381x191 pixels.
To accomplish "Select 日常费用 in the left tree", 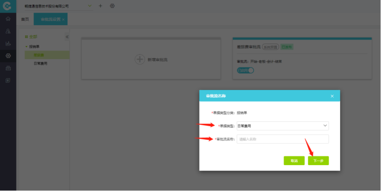I will pyautogui.click(x=40, y=64).
